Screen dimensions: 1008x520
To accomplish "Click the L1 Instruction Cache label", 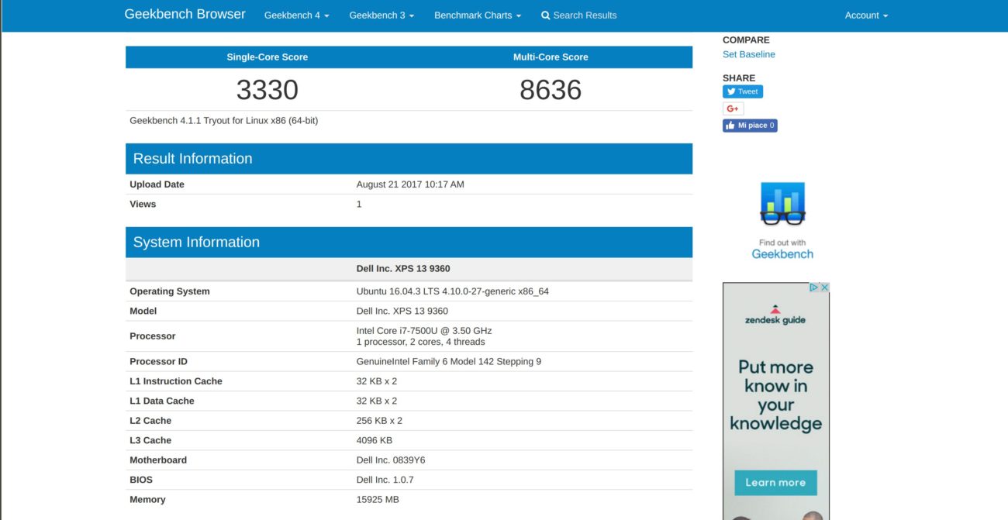I will (176, 381).
